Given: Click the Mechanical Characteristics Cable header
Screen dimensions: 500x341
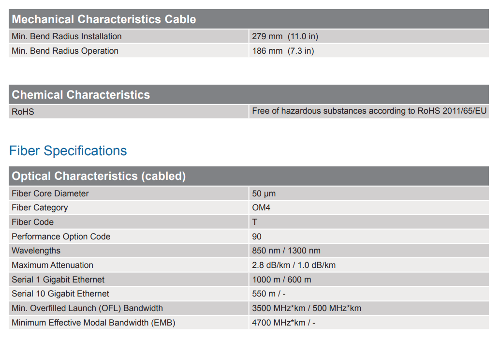Looking at the screenshot, I should [x=104, y=19].
